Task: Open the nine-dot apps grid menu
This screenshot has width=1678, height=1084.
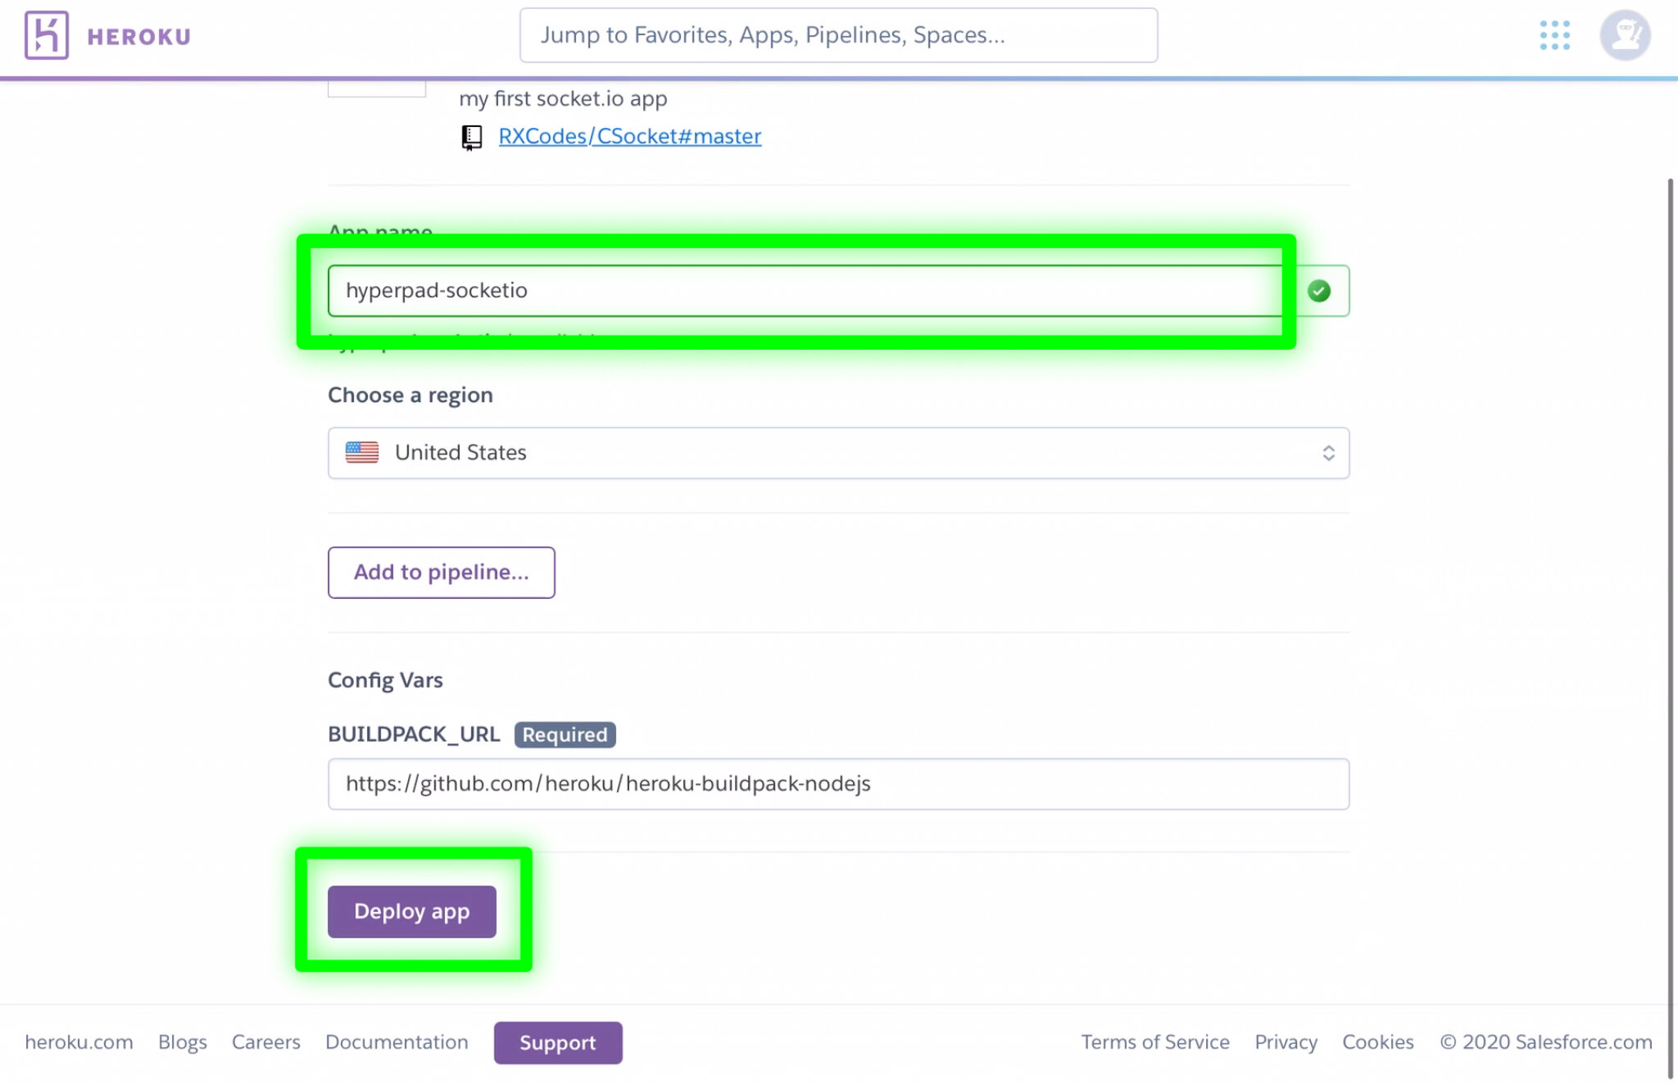Action: 1554,35
